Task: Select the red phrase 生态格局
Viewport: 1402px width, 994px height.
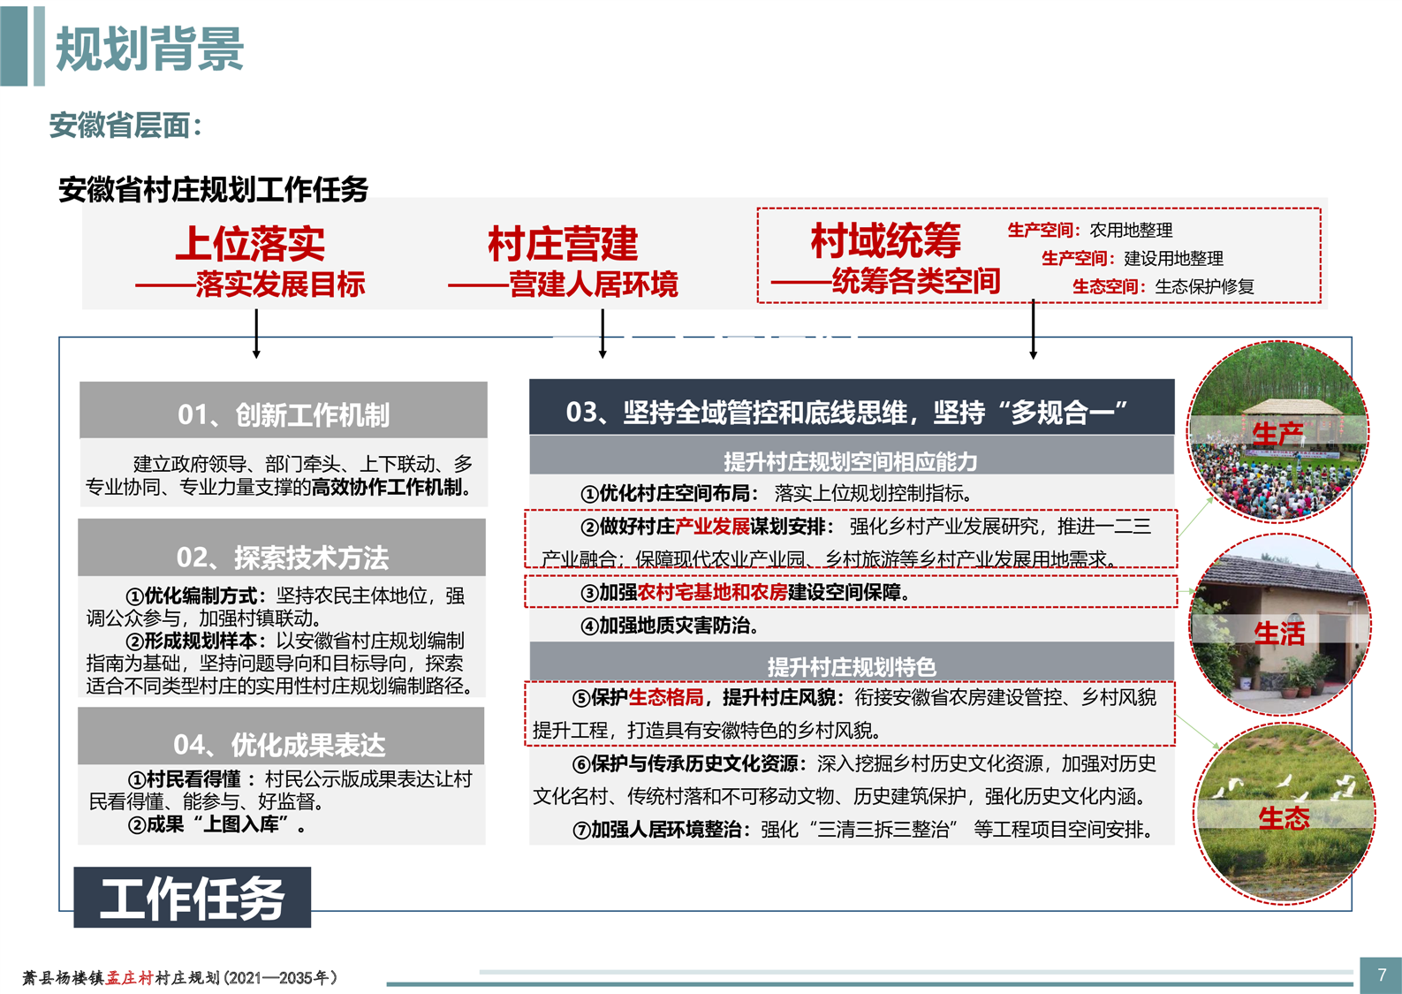Action: (666, 697)
